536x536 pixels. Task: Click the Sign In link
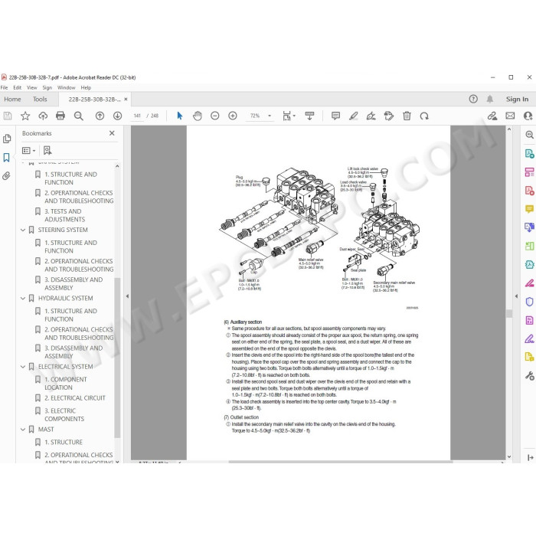tap(517, 99)
